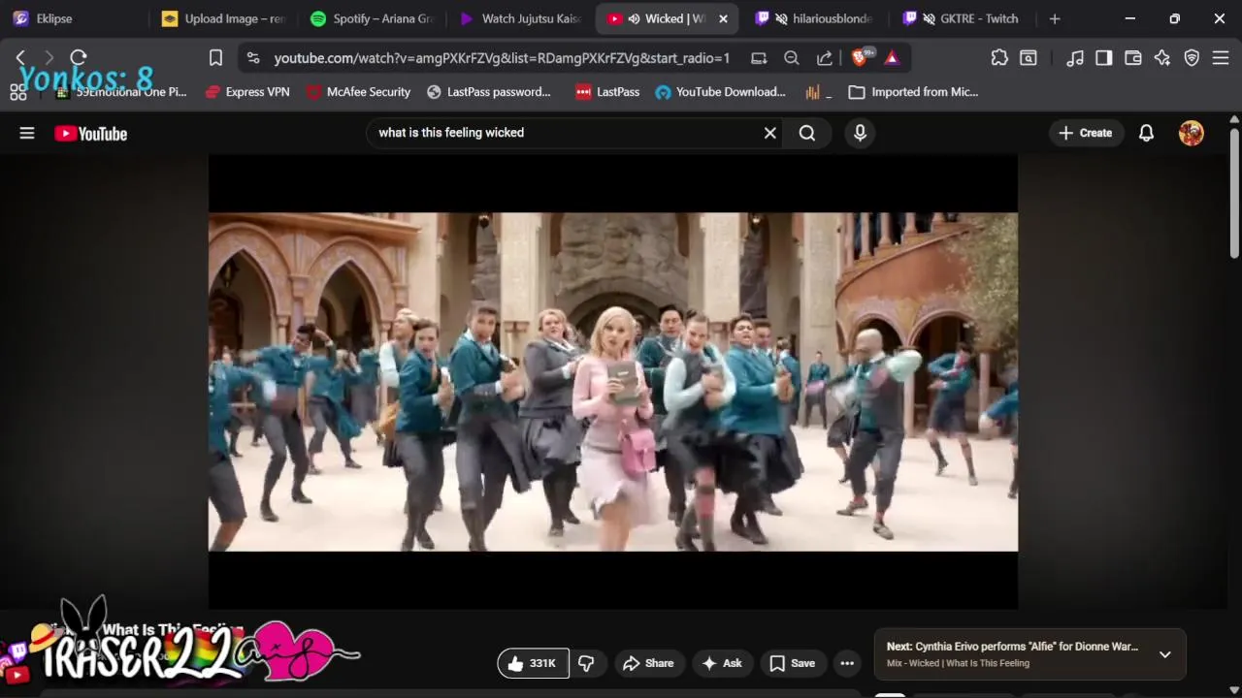Dislike this video
Screen dimensions: 1242x698
click(x=586, y=663)
